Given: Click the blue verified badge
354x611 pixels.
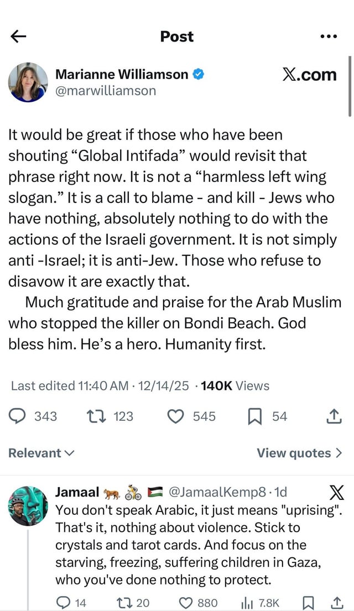Looking at the screenshot, I should coord(199,74).
